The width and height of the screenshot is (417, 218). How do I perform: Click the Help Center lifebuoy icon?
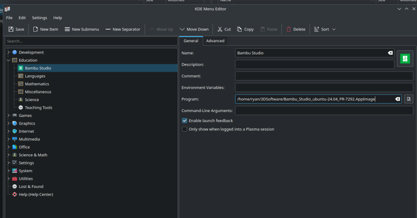coord(15,194)
